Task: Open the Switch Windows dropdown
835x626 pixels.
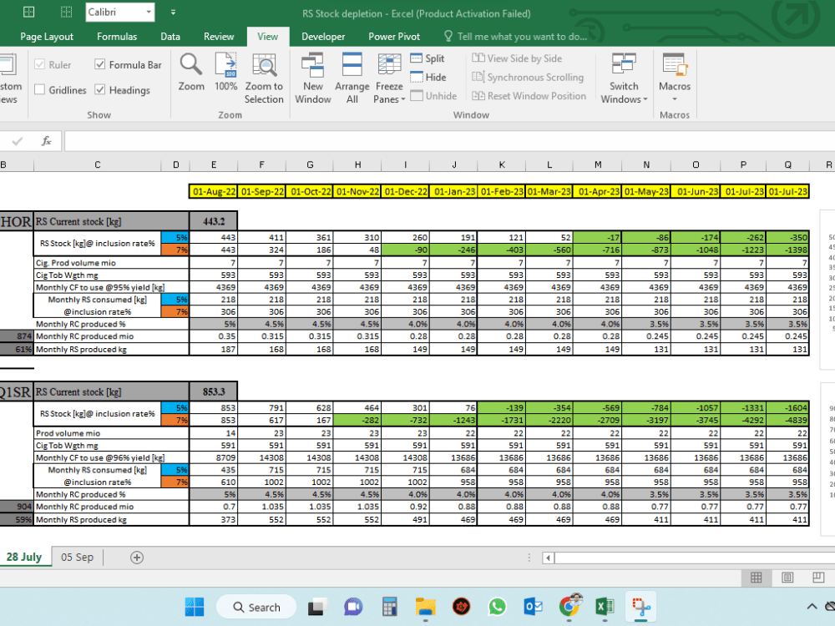Action: 623,79
